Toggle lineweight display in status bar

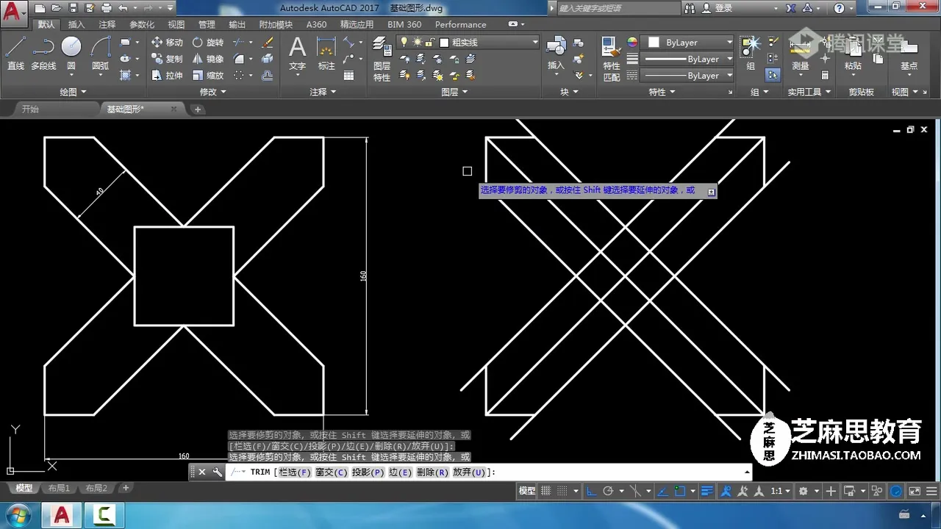[x=706, y=491]
